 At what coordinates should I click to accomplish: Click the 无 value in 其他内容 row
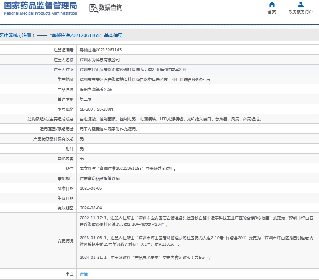click(x=82, y=159)
